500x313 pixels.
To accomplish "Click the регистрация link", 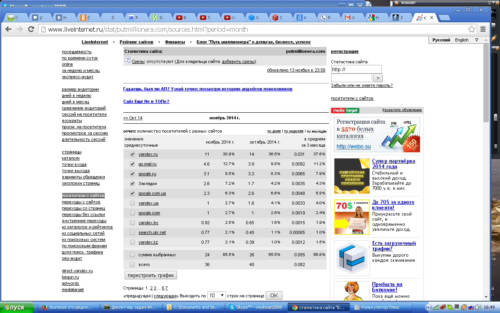I will (x=345, y=51).
